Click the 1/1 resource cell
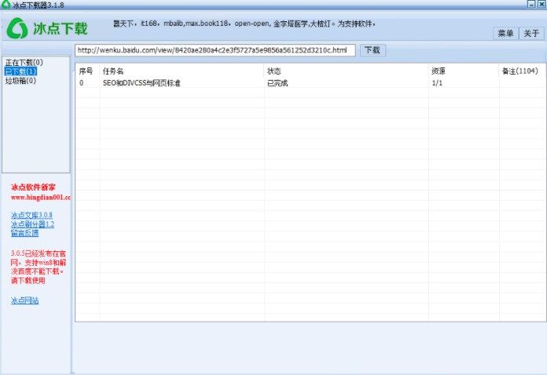This screenshot has height=375, width=547. pyautogui.click(x=437, y=83)
